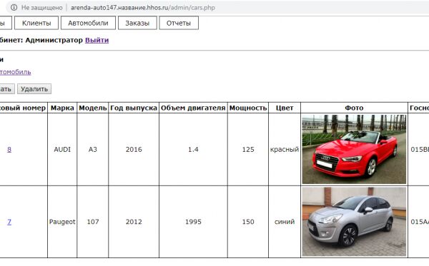Open the Клиенты menu tab
The height and width of the screenshot is (266, 429).
tap(36, 23)
